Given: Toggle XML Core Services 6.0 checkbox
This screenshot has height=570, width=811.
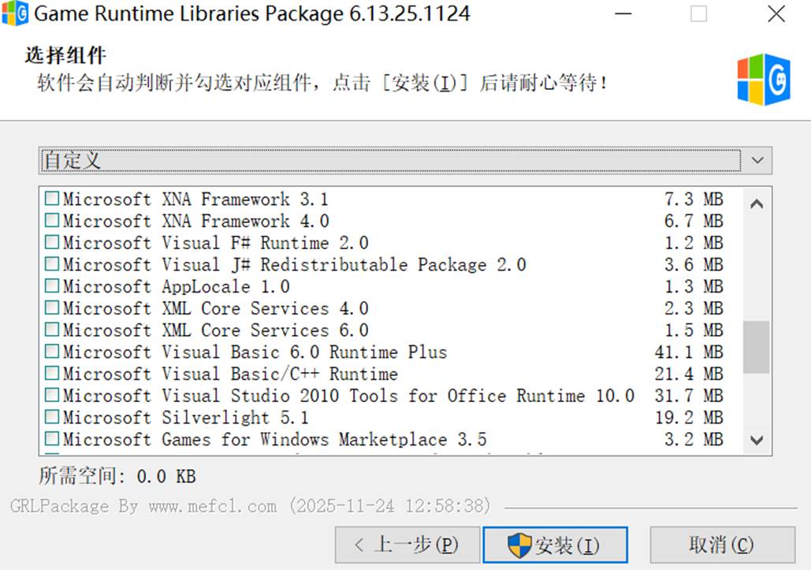Looking at the screenshot, I should pos(52,330).
